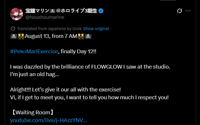The height and width of the screenshot is (125, 200).
Task: Click the dancing pair emoji after 'AM'
Action: (81, 36)
